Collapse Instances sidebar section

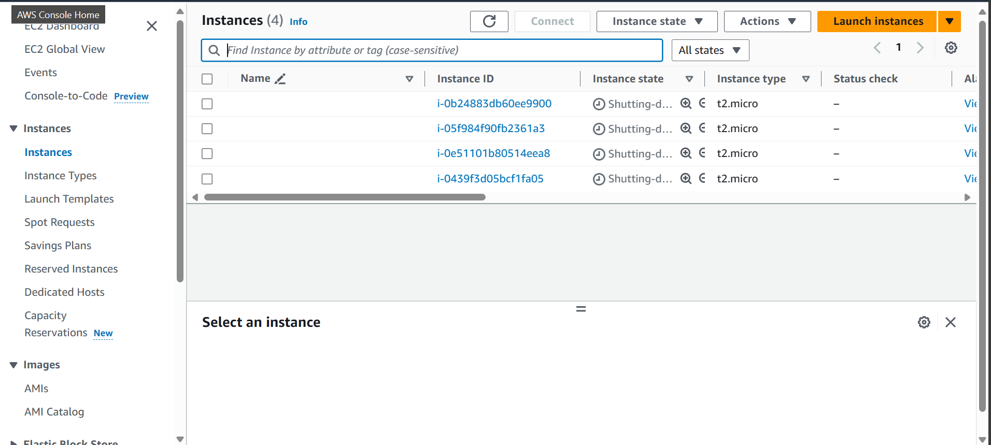point(13,128)
